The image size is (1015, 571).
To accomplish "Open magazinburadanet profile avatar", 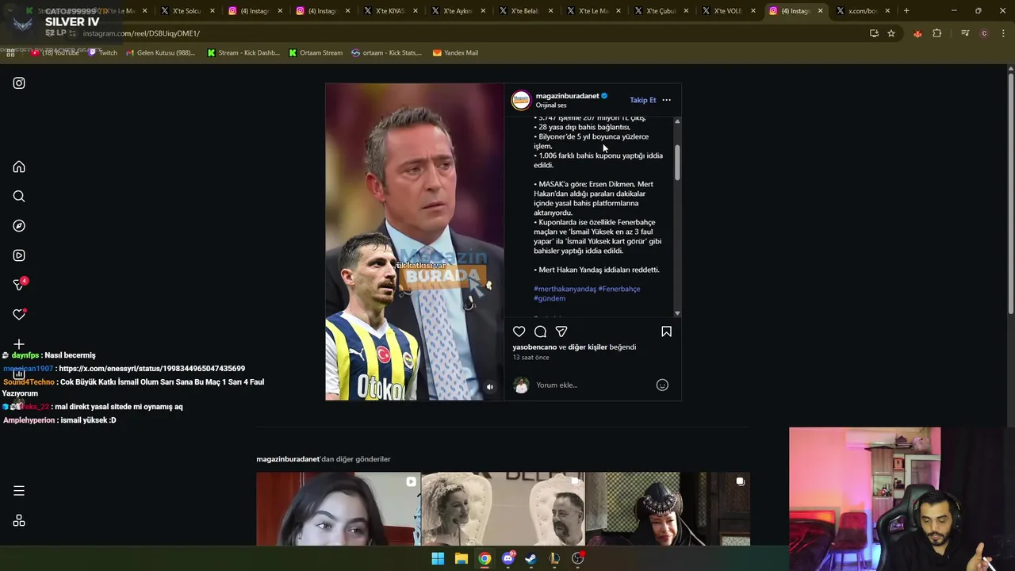I will (x=521, y=100).
